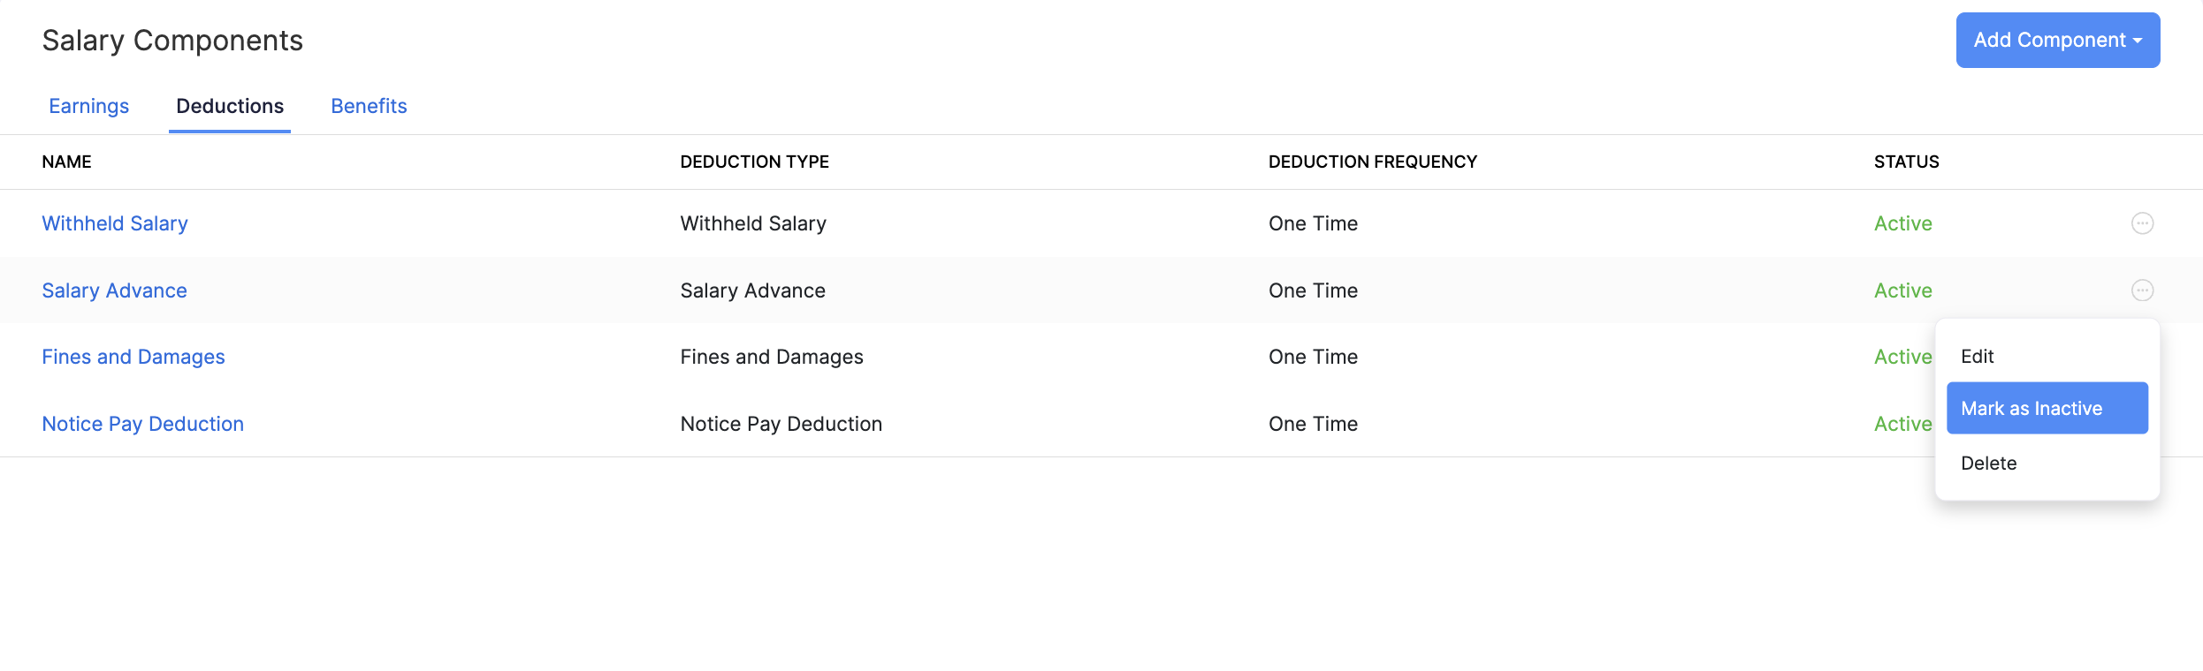Screen dimensions: 2203x671
Task: Open the Salary Advance component link
Action: [x=114, y=290]
